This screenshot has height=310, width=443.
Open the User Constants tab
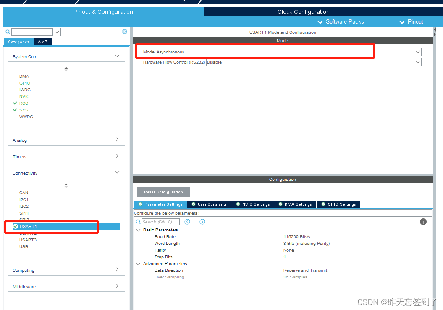point(209,204)
